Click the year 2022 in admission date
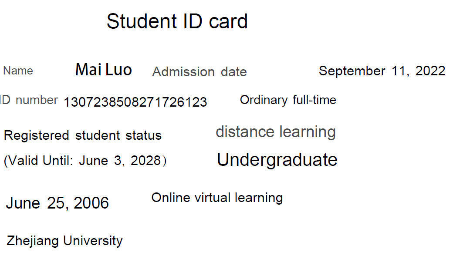460x256 pixels. point(430,71)
